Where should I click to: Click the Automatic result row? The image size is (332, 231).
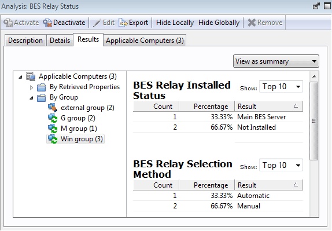218,196
